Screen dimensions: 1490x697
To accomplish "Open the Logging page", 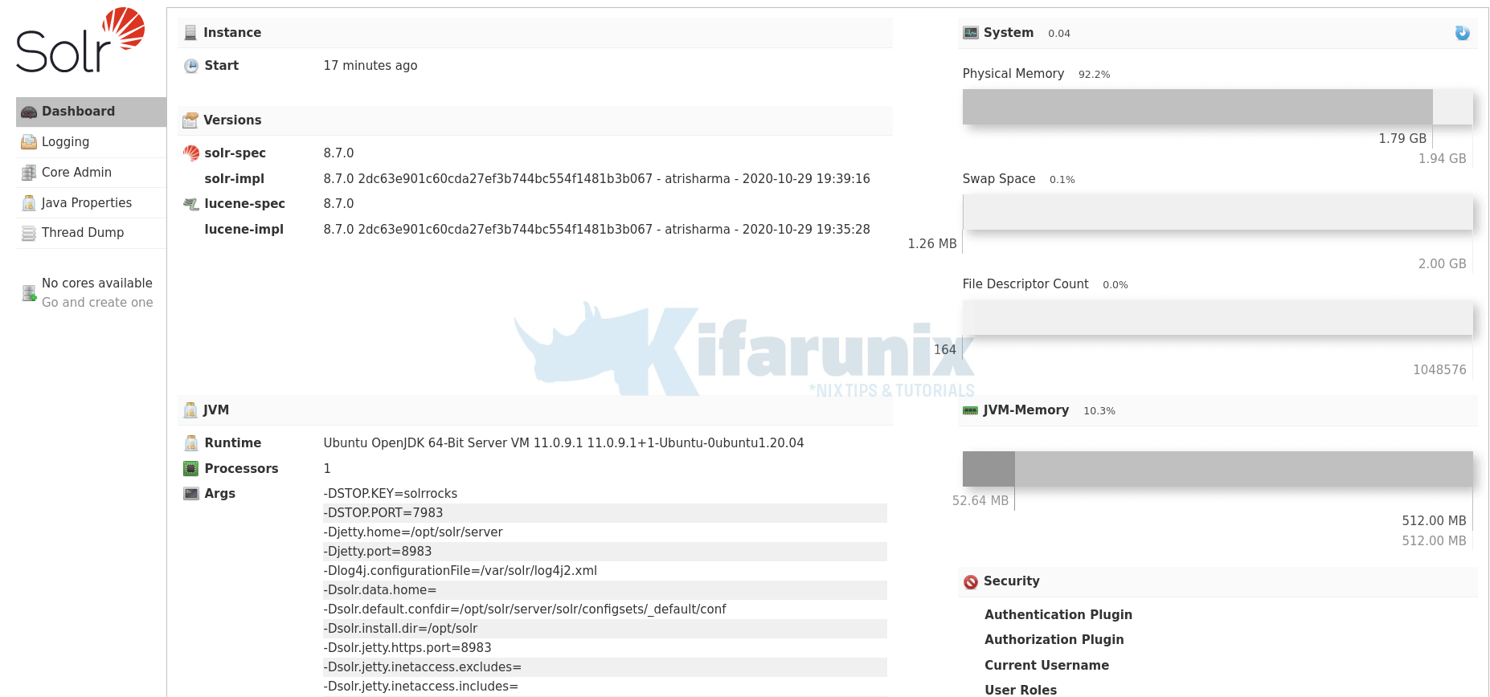I will point(65,142).
